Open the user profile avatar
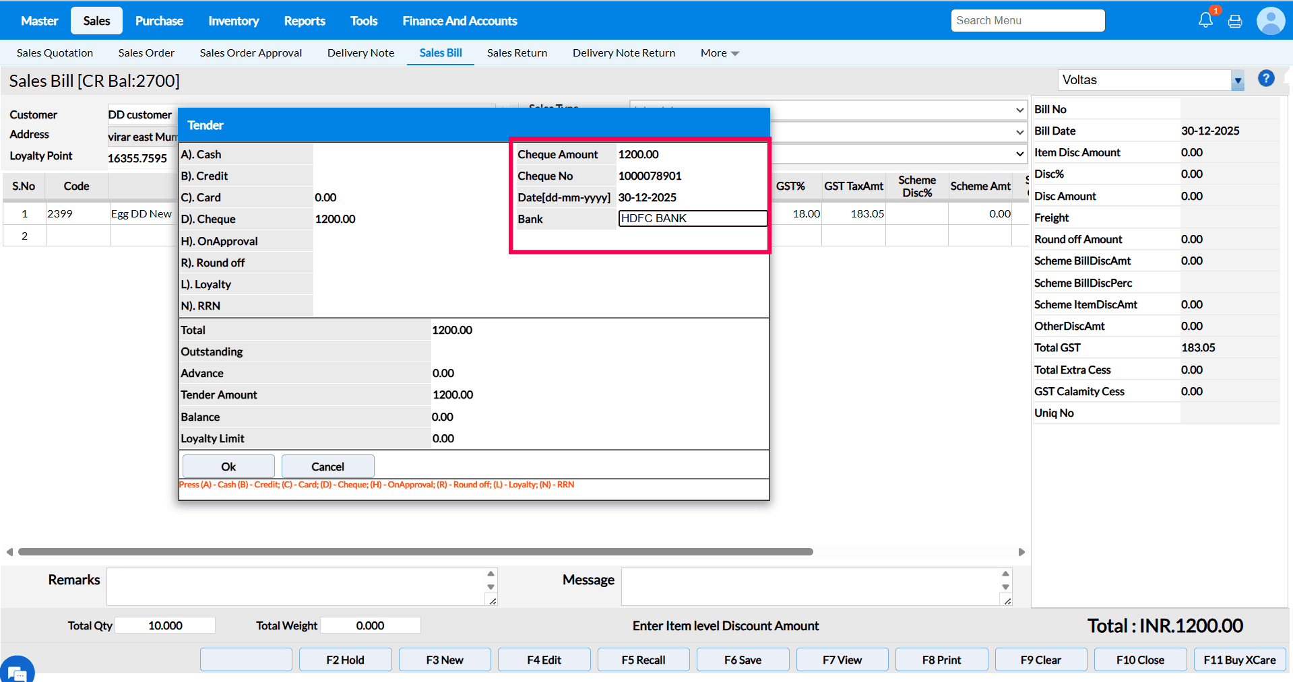 (1270, 21)
